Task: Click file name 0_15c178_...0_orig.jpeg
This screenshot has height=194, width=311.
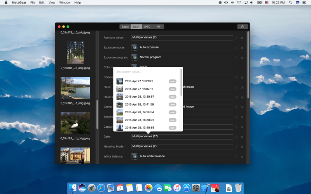Action: [75, 33]
